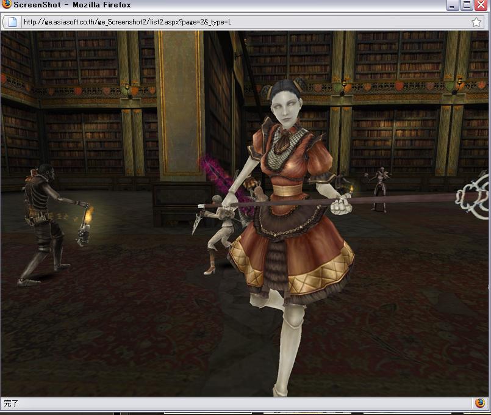The image size is (491, 415).
Task: Click the URL address field
Action: (x=246, y=22)
